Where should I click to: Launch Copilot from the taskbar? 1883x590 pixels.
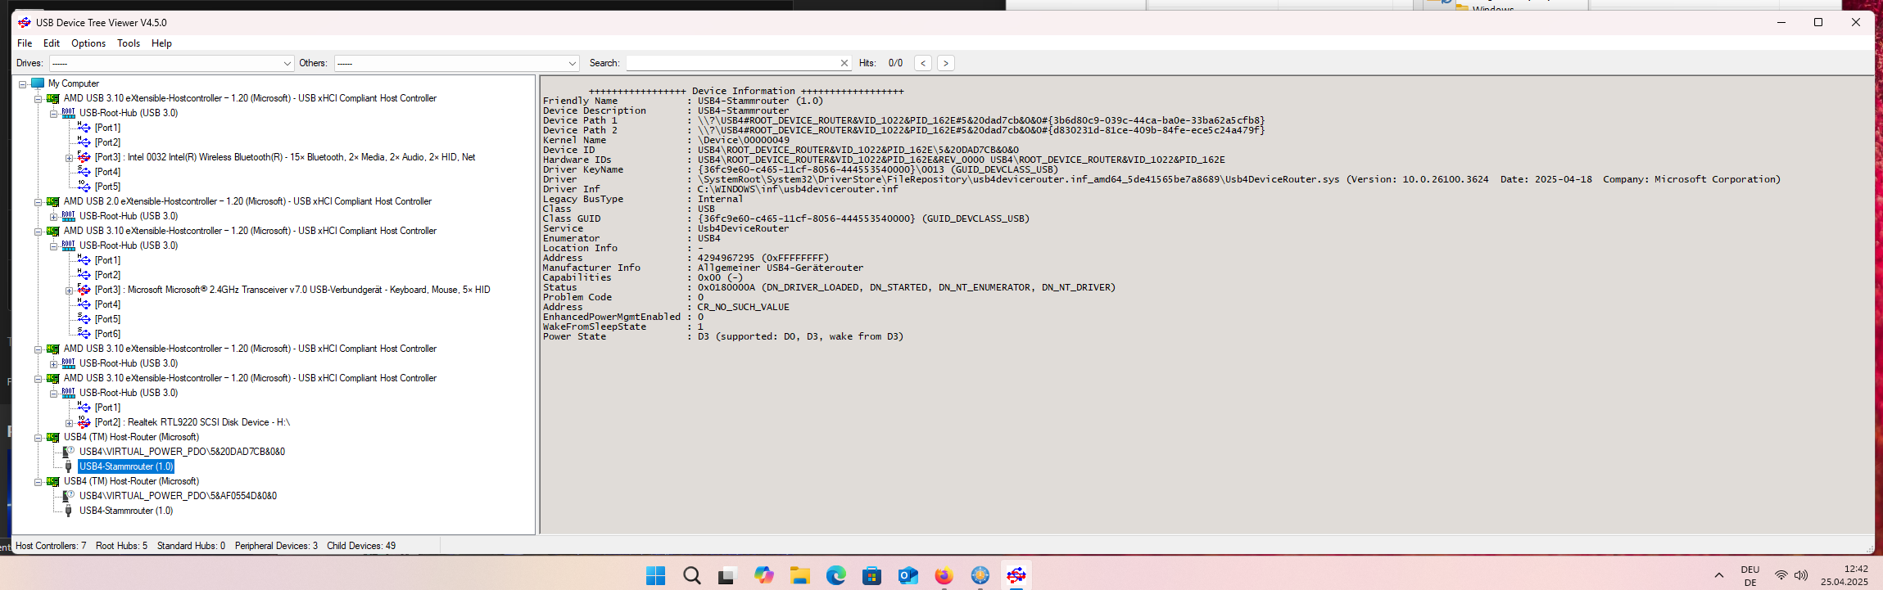[764, 576]
